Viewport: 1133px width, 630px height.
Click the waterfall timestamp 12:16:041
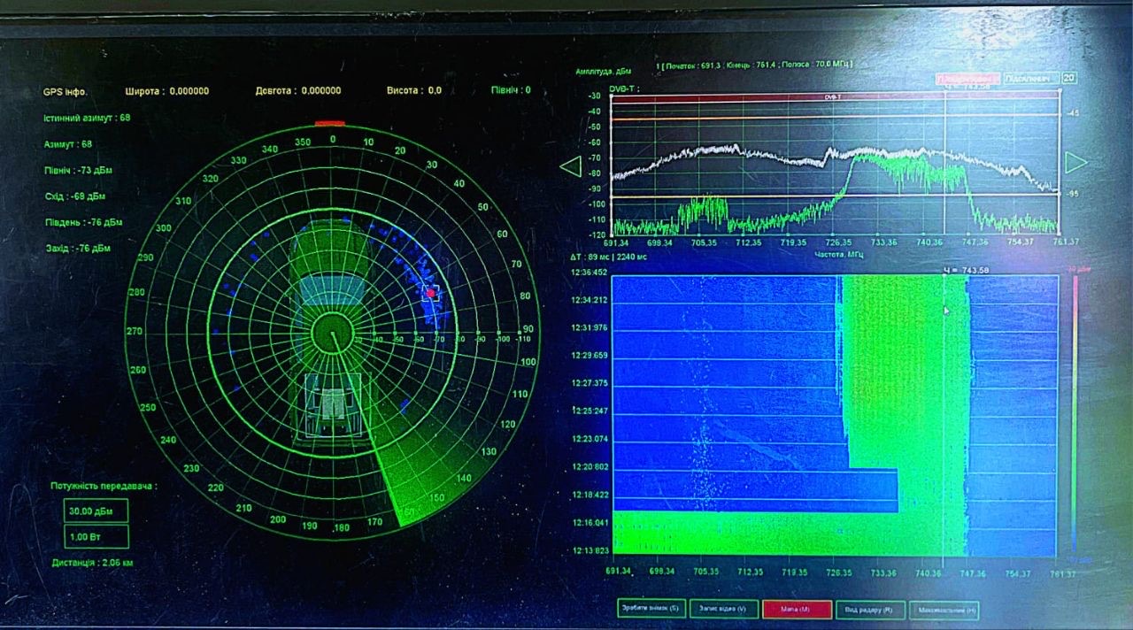tap(590, 522)
